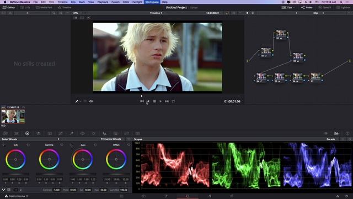The height and width of the screenshot is (199, 353).
Task: Click the Play forward button
Action: click(x=161, y=101)
